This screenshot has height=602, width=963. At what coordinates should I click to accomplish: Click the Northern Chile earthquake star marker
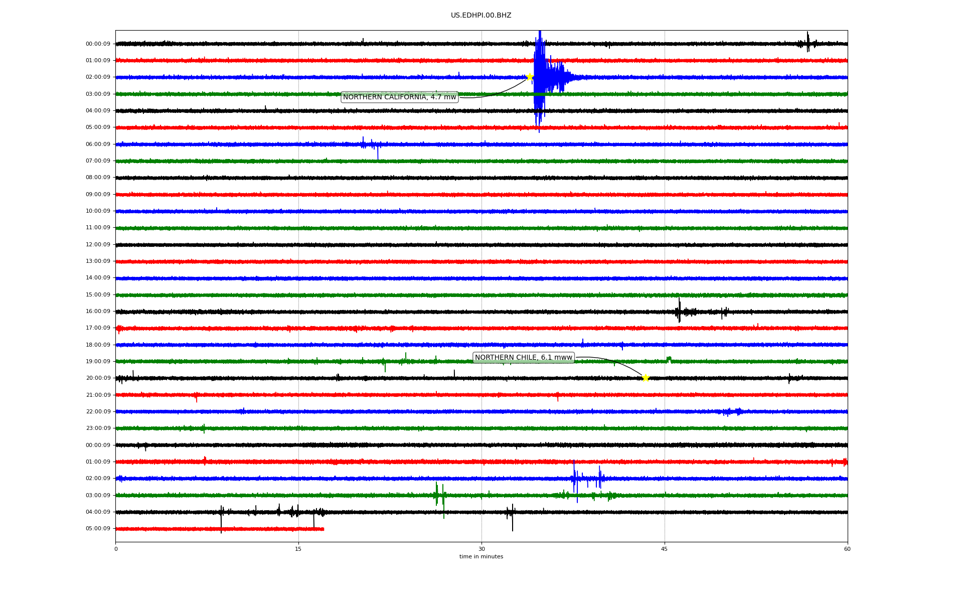point(646,378)
